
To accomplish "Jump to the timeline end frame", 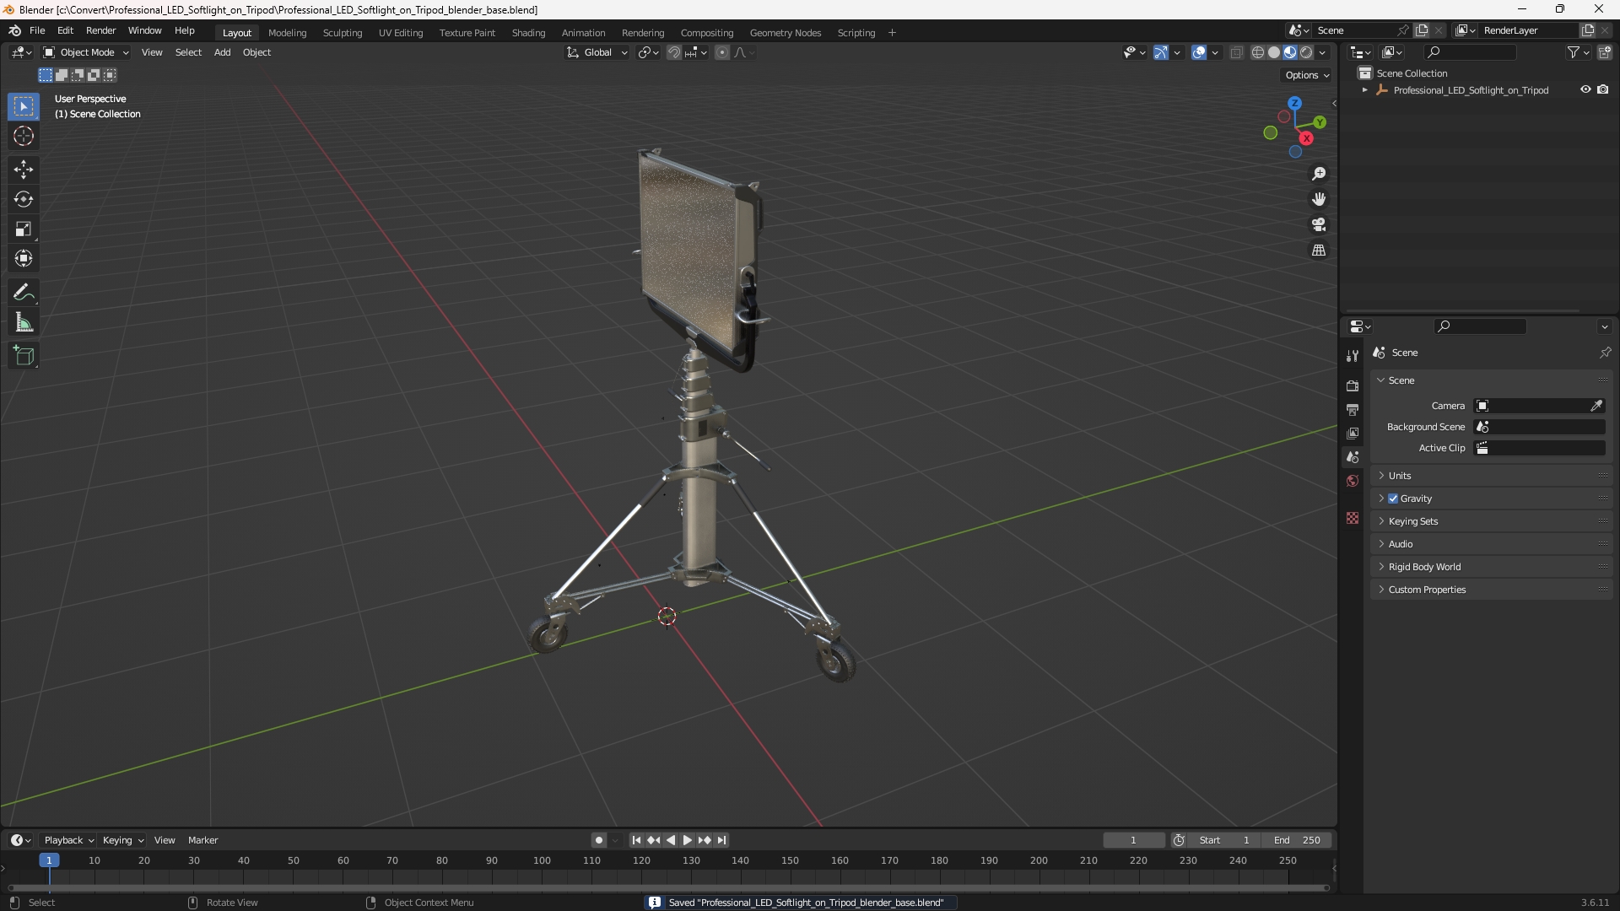I will 721,840.
